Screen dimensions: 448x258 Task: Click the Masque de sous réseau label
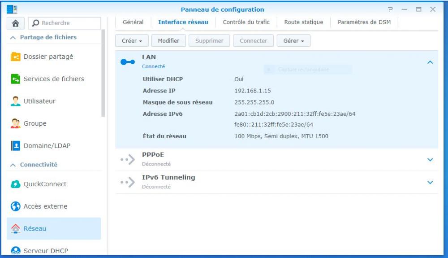click(x=178, y=102)
